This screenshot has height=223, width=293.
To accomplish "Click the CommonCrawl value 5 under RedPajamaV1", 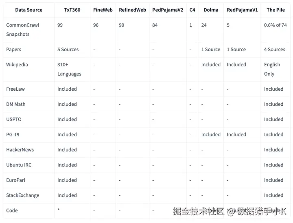I will click(228, 25).
